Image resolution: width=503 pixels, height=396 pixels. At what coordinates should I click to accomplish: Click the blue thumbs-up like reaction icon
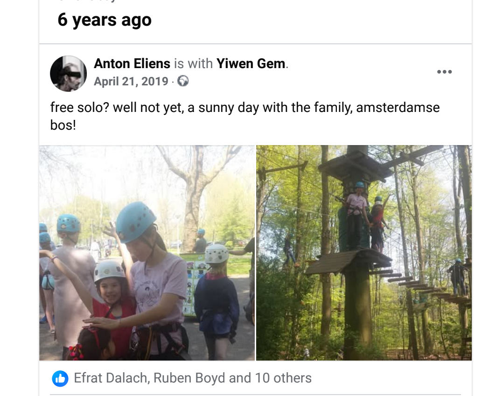click(60, 378)
